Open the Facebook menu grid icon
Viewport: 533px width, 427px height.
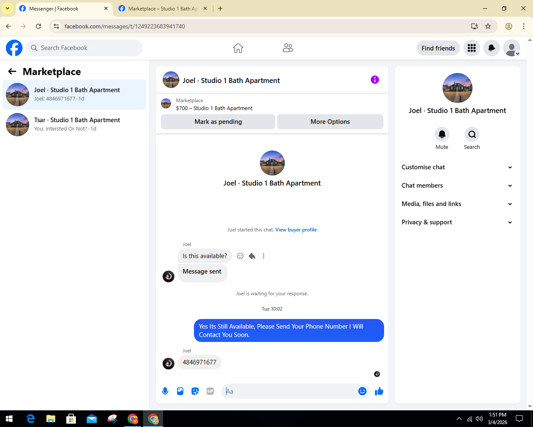coord(472,48)
